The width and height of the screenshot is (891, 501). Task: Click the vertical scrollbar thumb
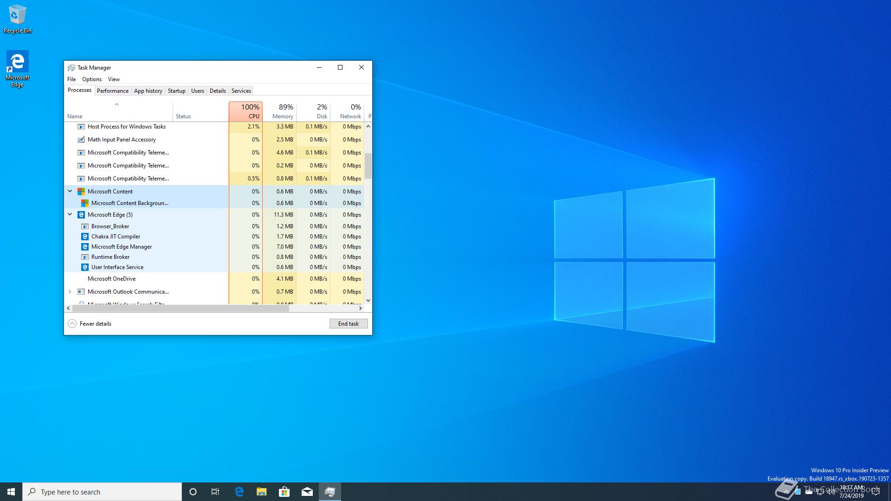pos(368,166)
